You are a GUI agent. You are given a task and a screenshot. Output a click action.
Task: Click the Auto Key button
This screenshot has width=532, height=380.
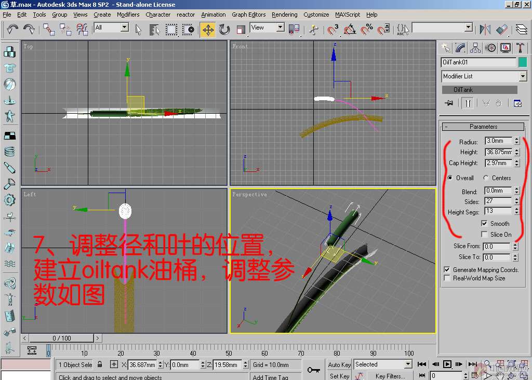pyautogui.click(x=339, y=364)
